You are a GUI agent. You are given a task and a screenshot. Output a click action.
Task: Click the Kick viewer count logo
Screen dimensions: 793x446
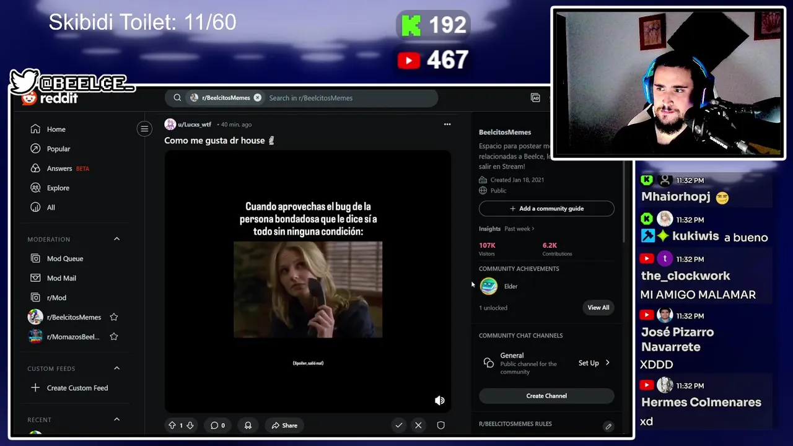(411, 25)
